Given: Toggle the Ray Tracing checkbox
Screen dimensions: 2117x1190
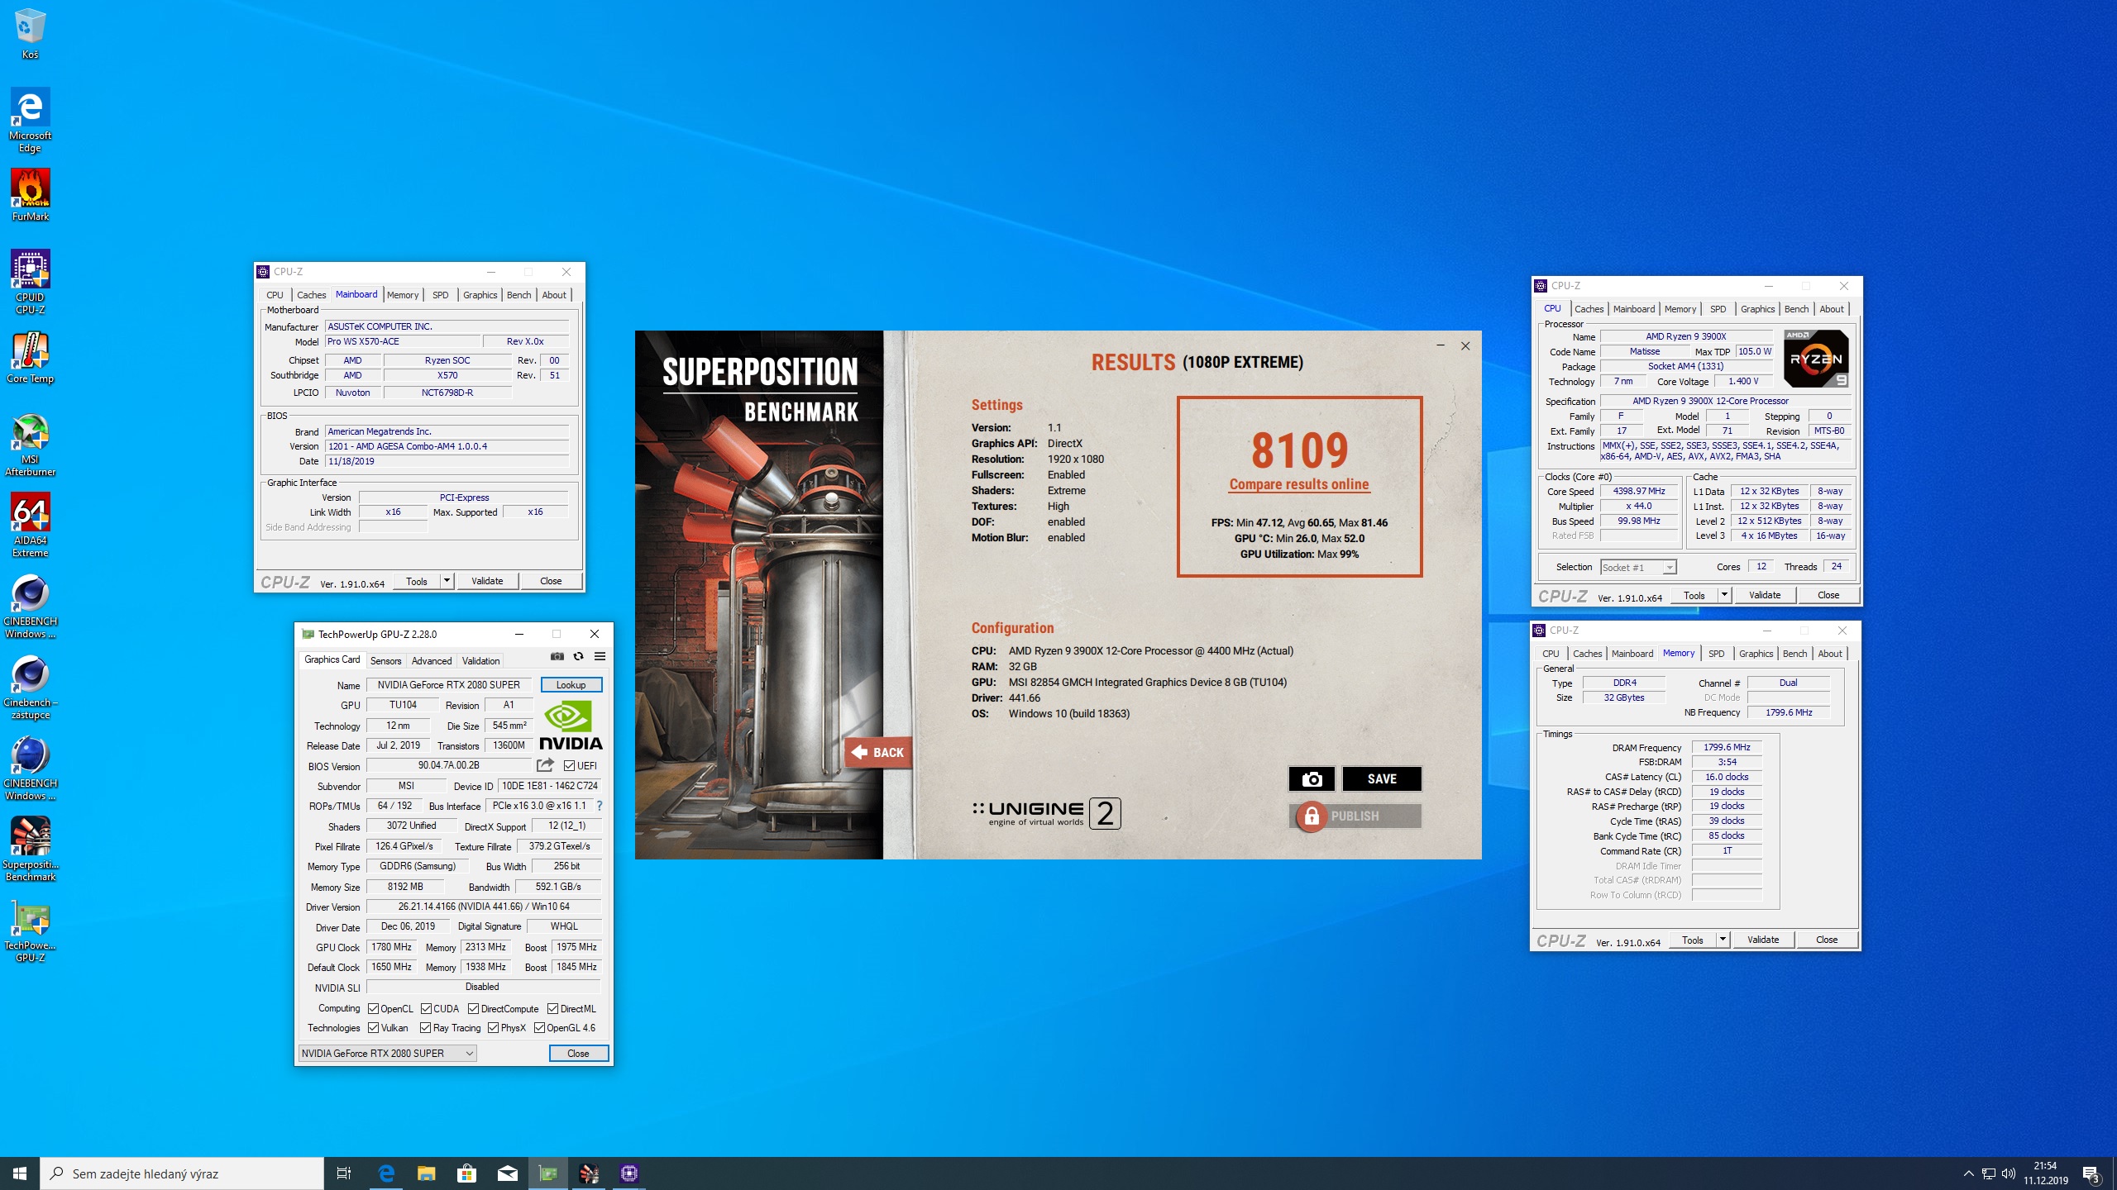Looking at the screenshot, I should 425,1028.
